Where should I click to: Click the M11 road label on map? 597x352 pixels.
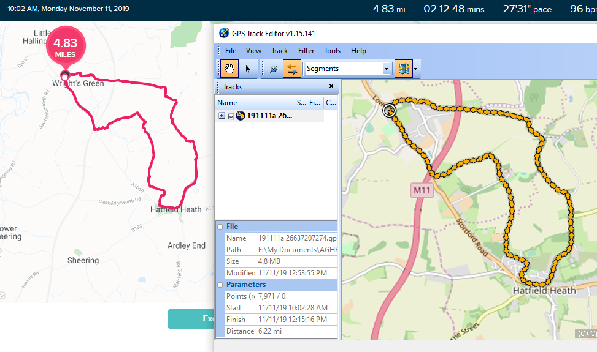[422, 190]
